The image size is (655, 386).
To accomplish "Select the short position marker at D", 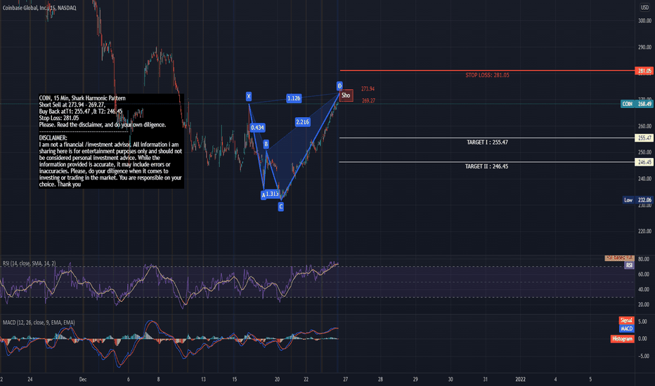I will pyautogui.click(x=346, y=95).
